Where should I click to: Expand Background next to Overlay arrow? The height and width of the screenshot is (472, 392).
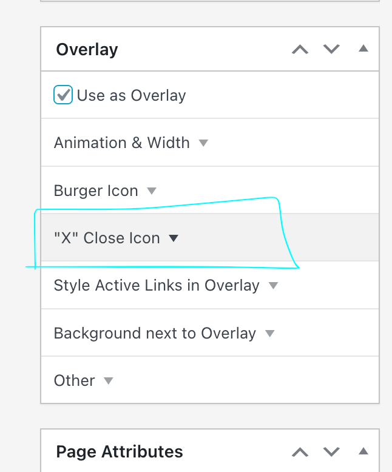pos(270,334)
